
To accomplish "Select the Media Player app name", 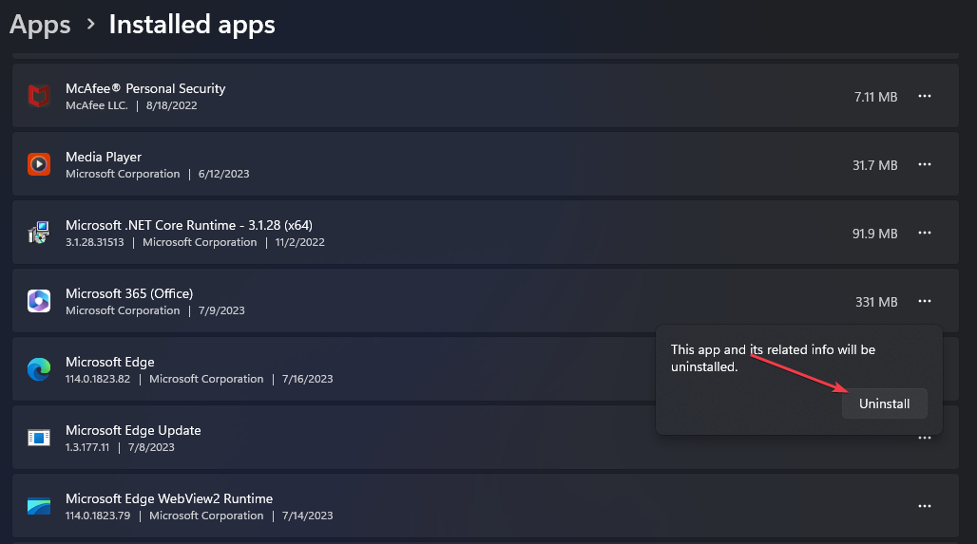I will tap(104, 157).
